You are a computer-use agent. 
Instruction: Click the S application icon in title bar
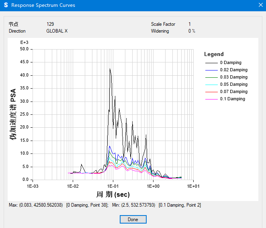6,5
